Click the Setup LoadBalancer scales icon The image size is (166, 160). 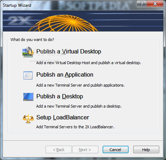tap(28, 119)
